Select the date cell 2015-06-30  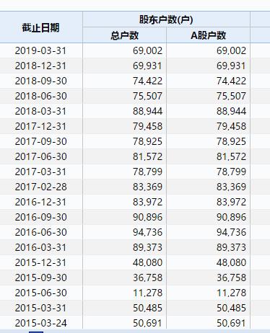(x=40, y=293)
